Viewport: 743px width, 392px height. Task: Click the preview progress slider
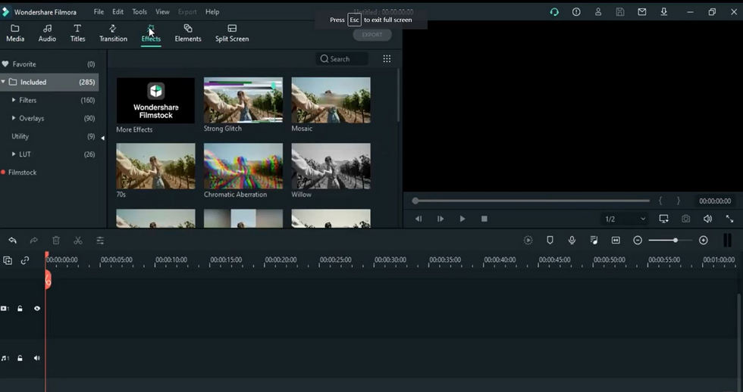point(531,201)
